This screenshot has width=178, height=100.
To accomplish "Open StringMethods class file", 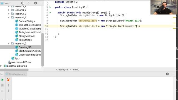I will pyautogui.click(x=27, y=36).
